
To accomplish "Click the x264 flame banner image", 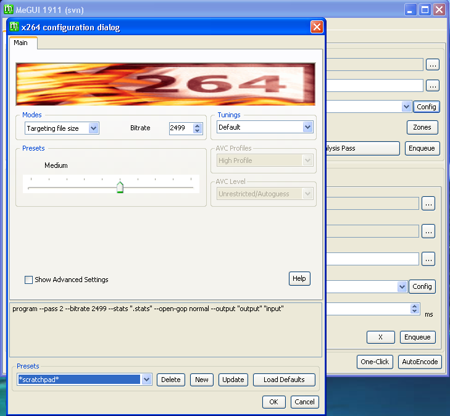I will click(165, 85).
